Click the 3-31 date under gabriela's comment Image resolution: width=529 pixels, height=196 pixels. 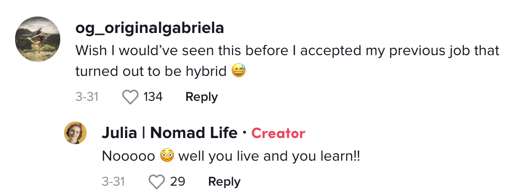click(87, 98)
